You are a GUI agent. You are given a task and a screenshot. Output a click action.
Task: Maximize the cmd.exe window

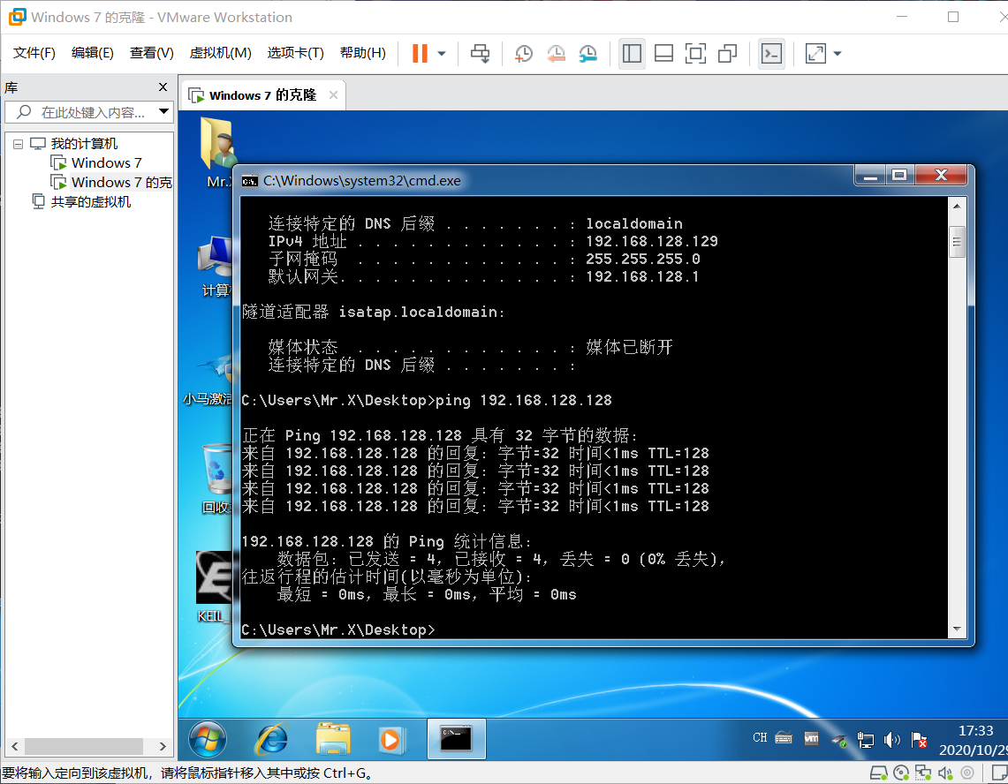coord(900,176)
